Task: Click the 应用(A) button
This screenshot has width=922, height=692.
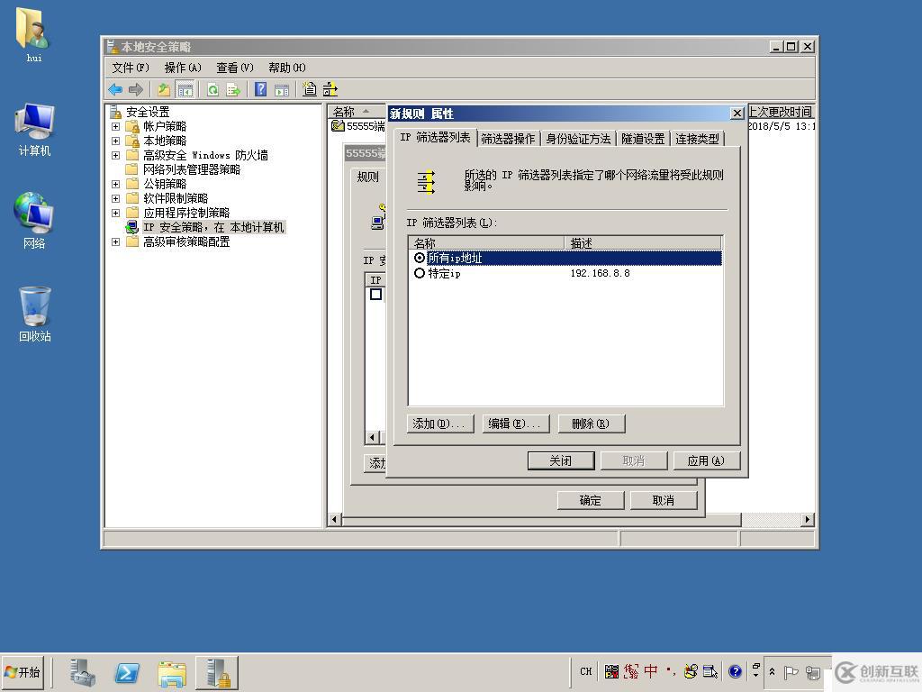Action: coord(706,460)
